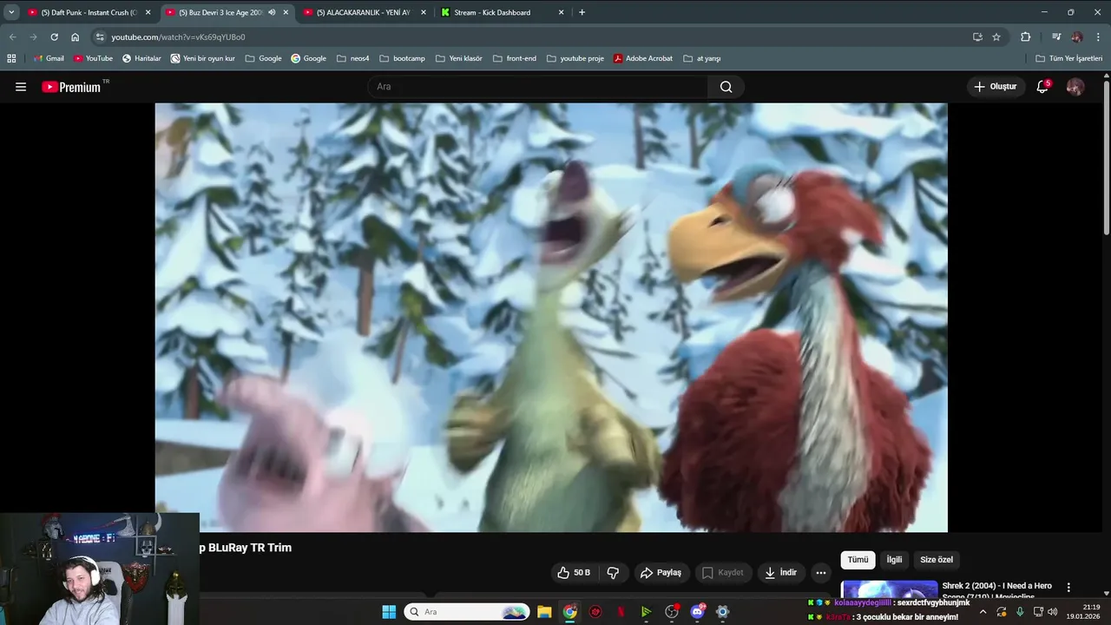Mute the Buz Devri tab audio icon

click(x=272, y=12)
